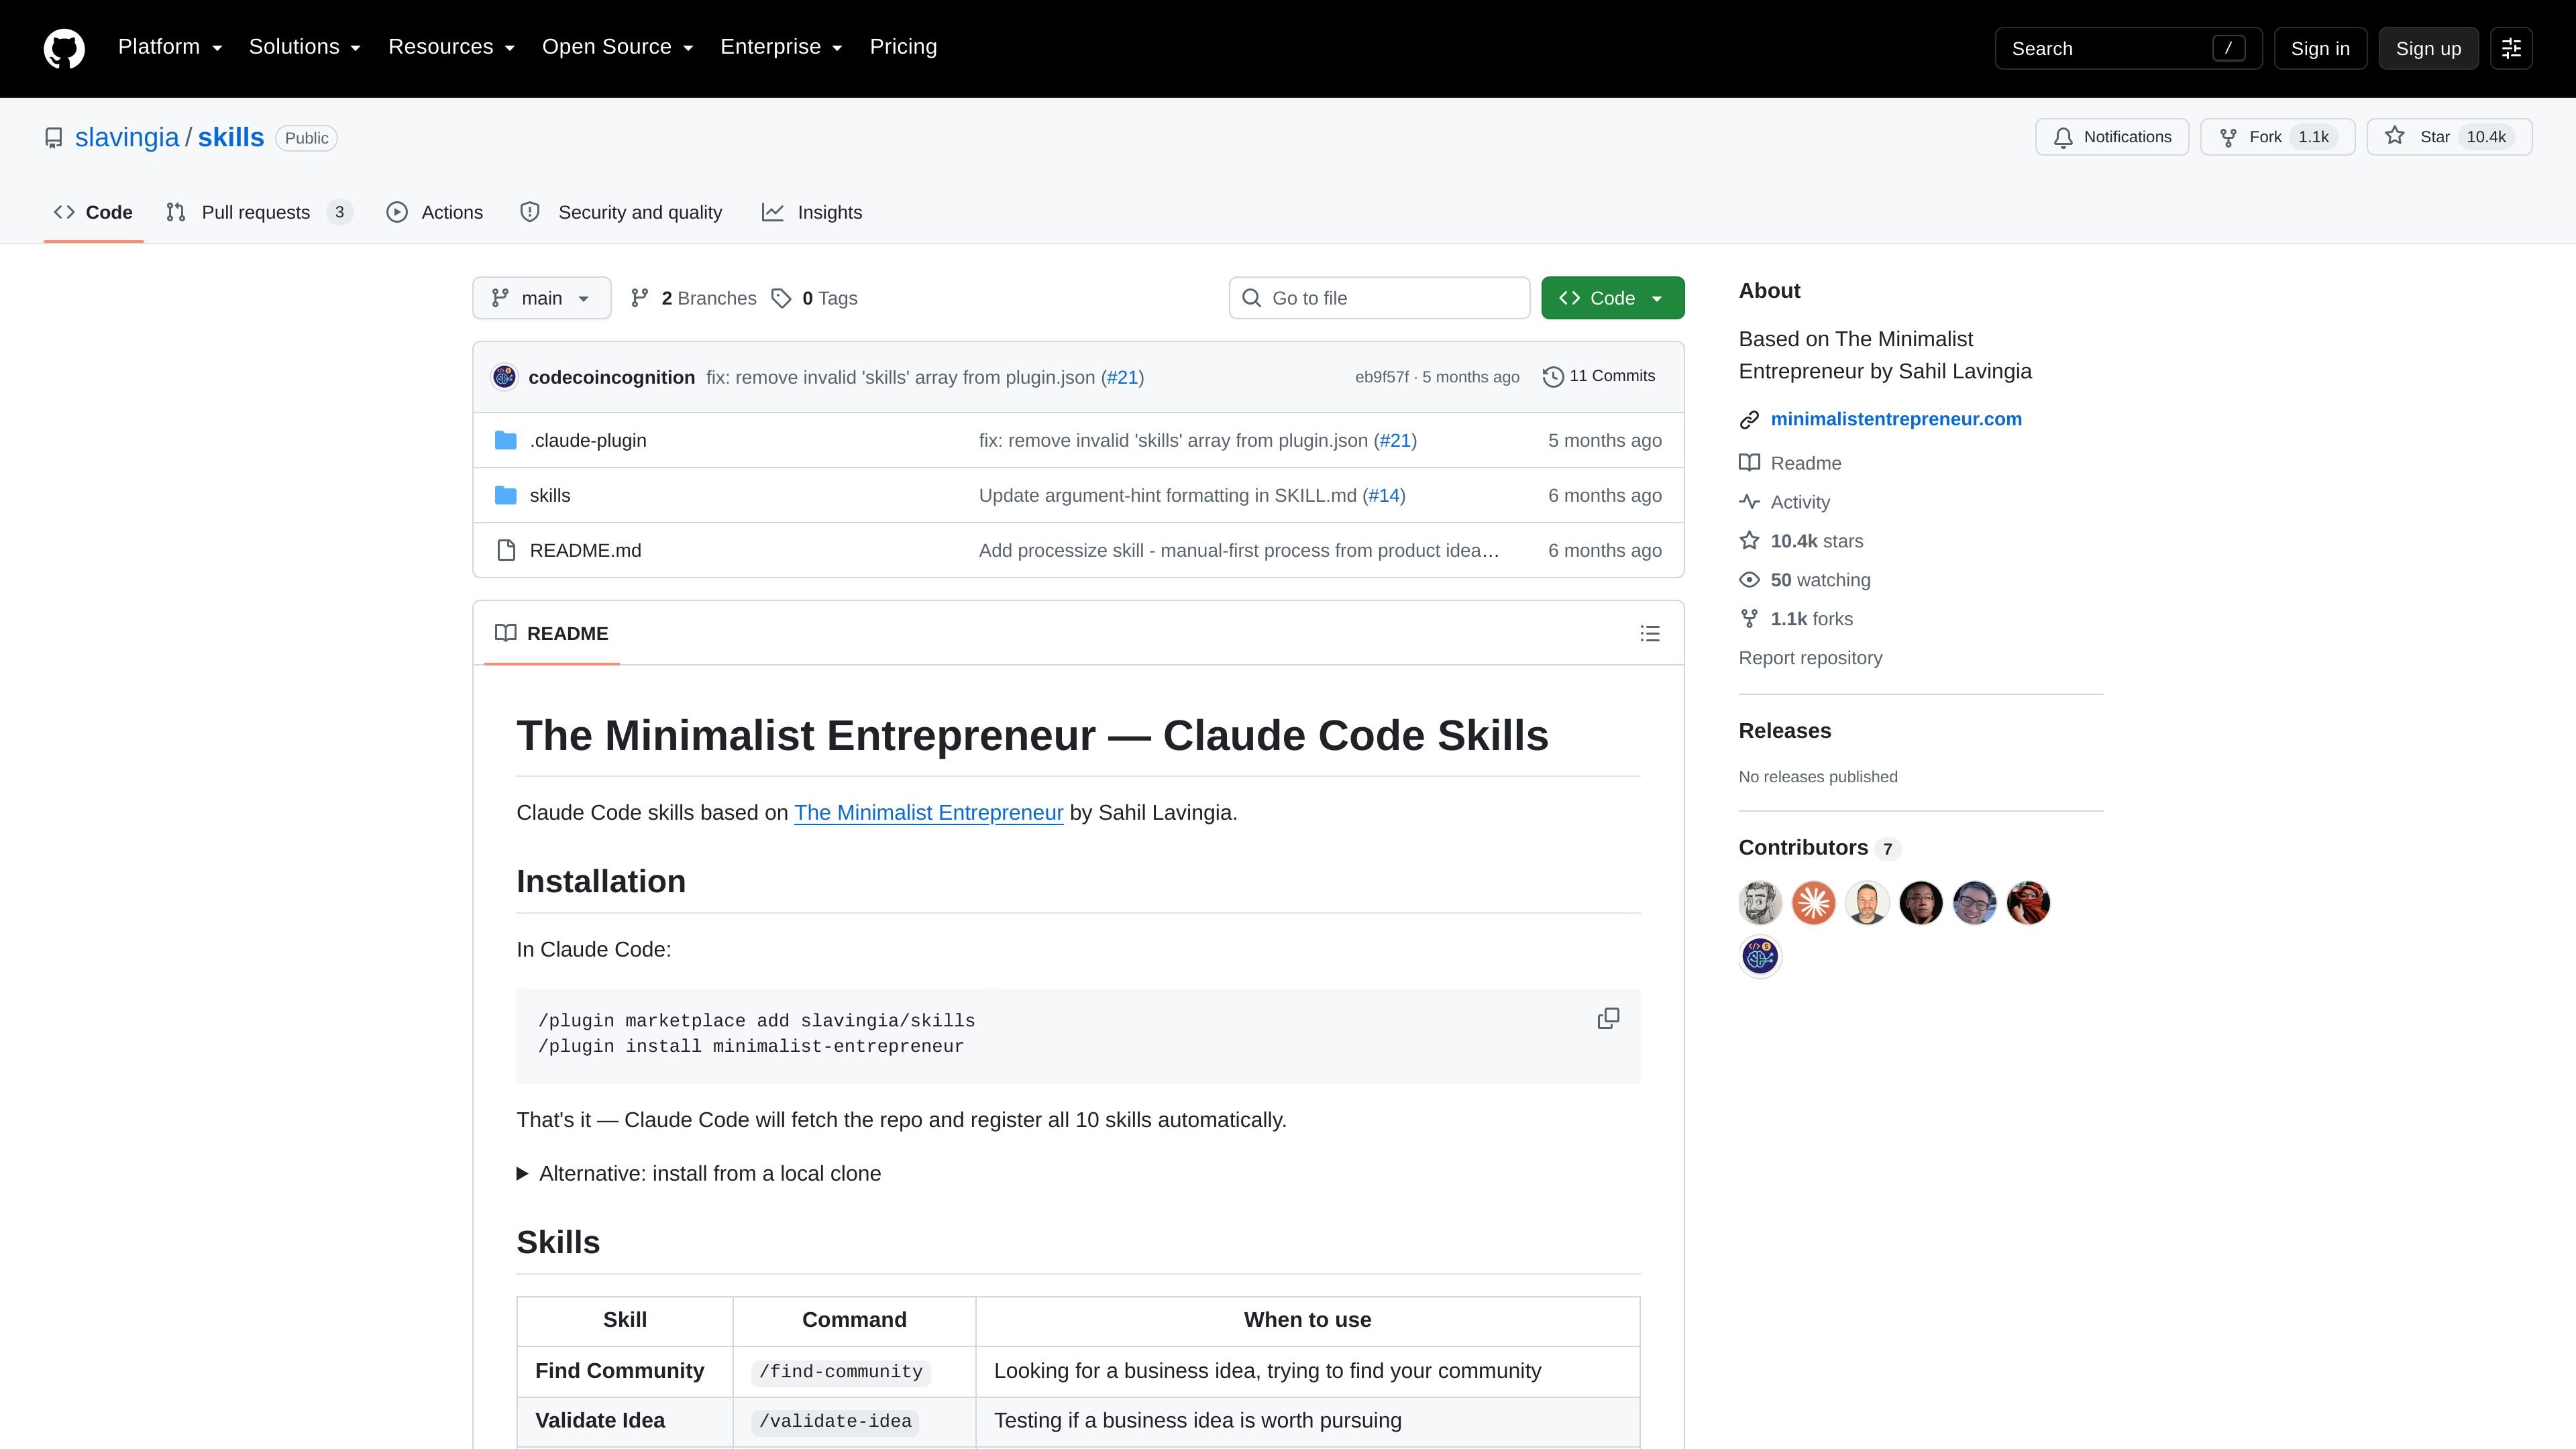
Task: Click the history clock icon by 11 Commits
Action: (1553, 377)
